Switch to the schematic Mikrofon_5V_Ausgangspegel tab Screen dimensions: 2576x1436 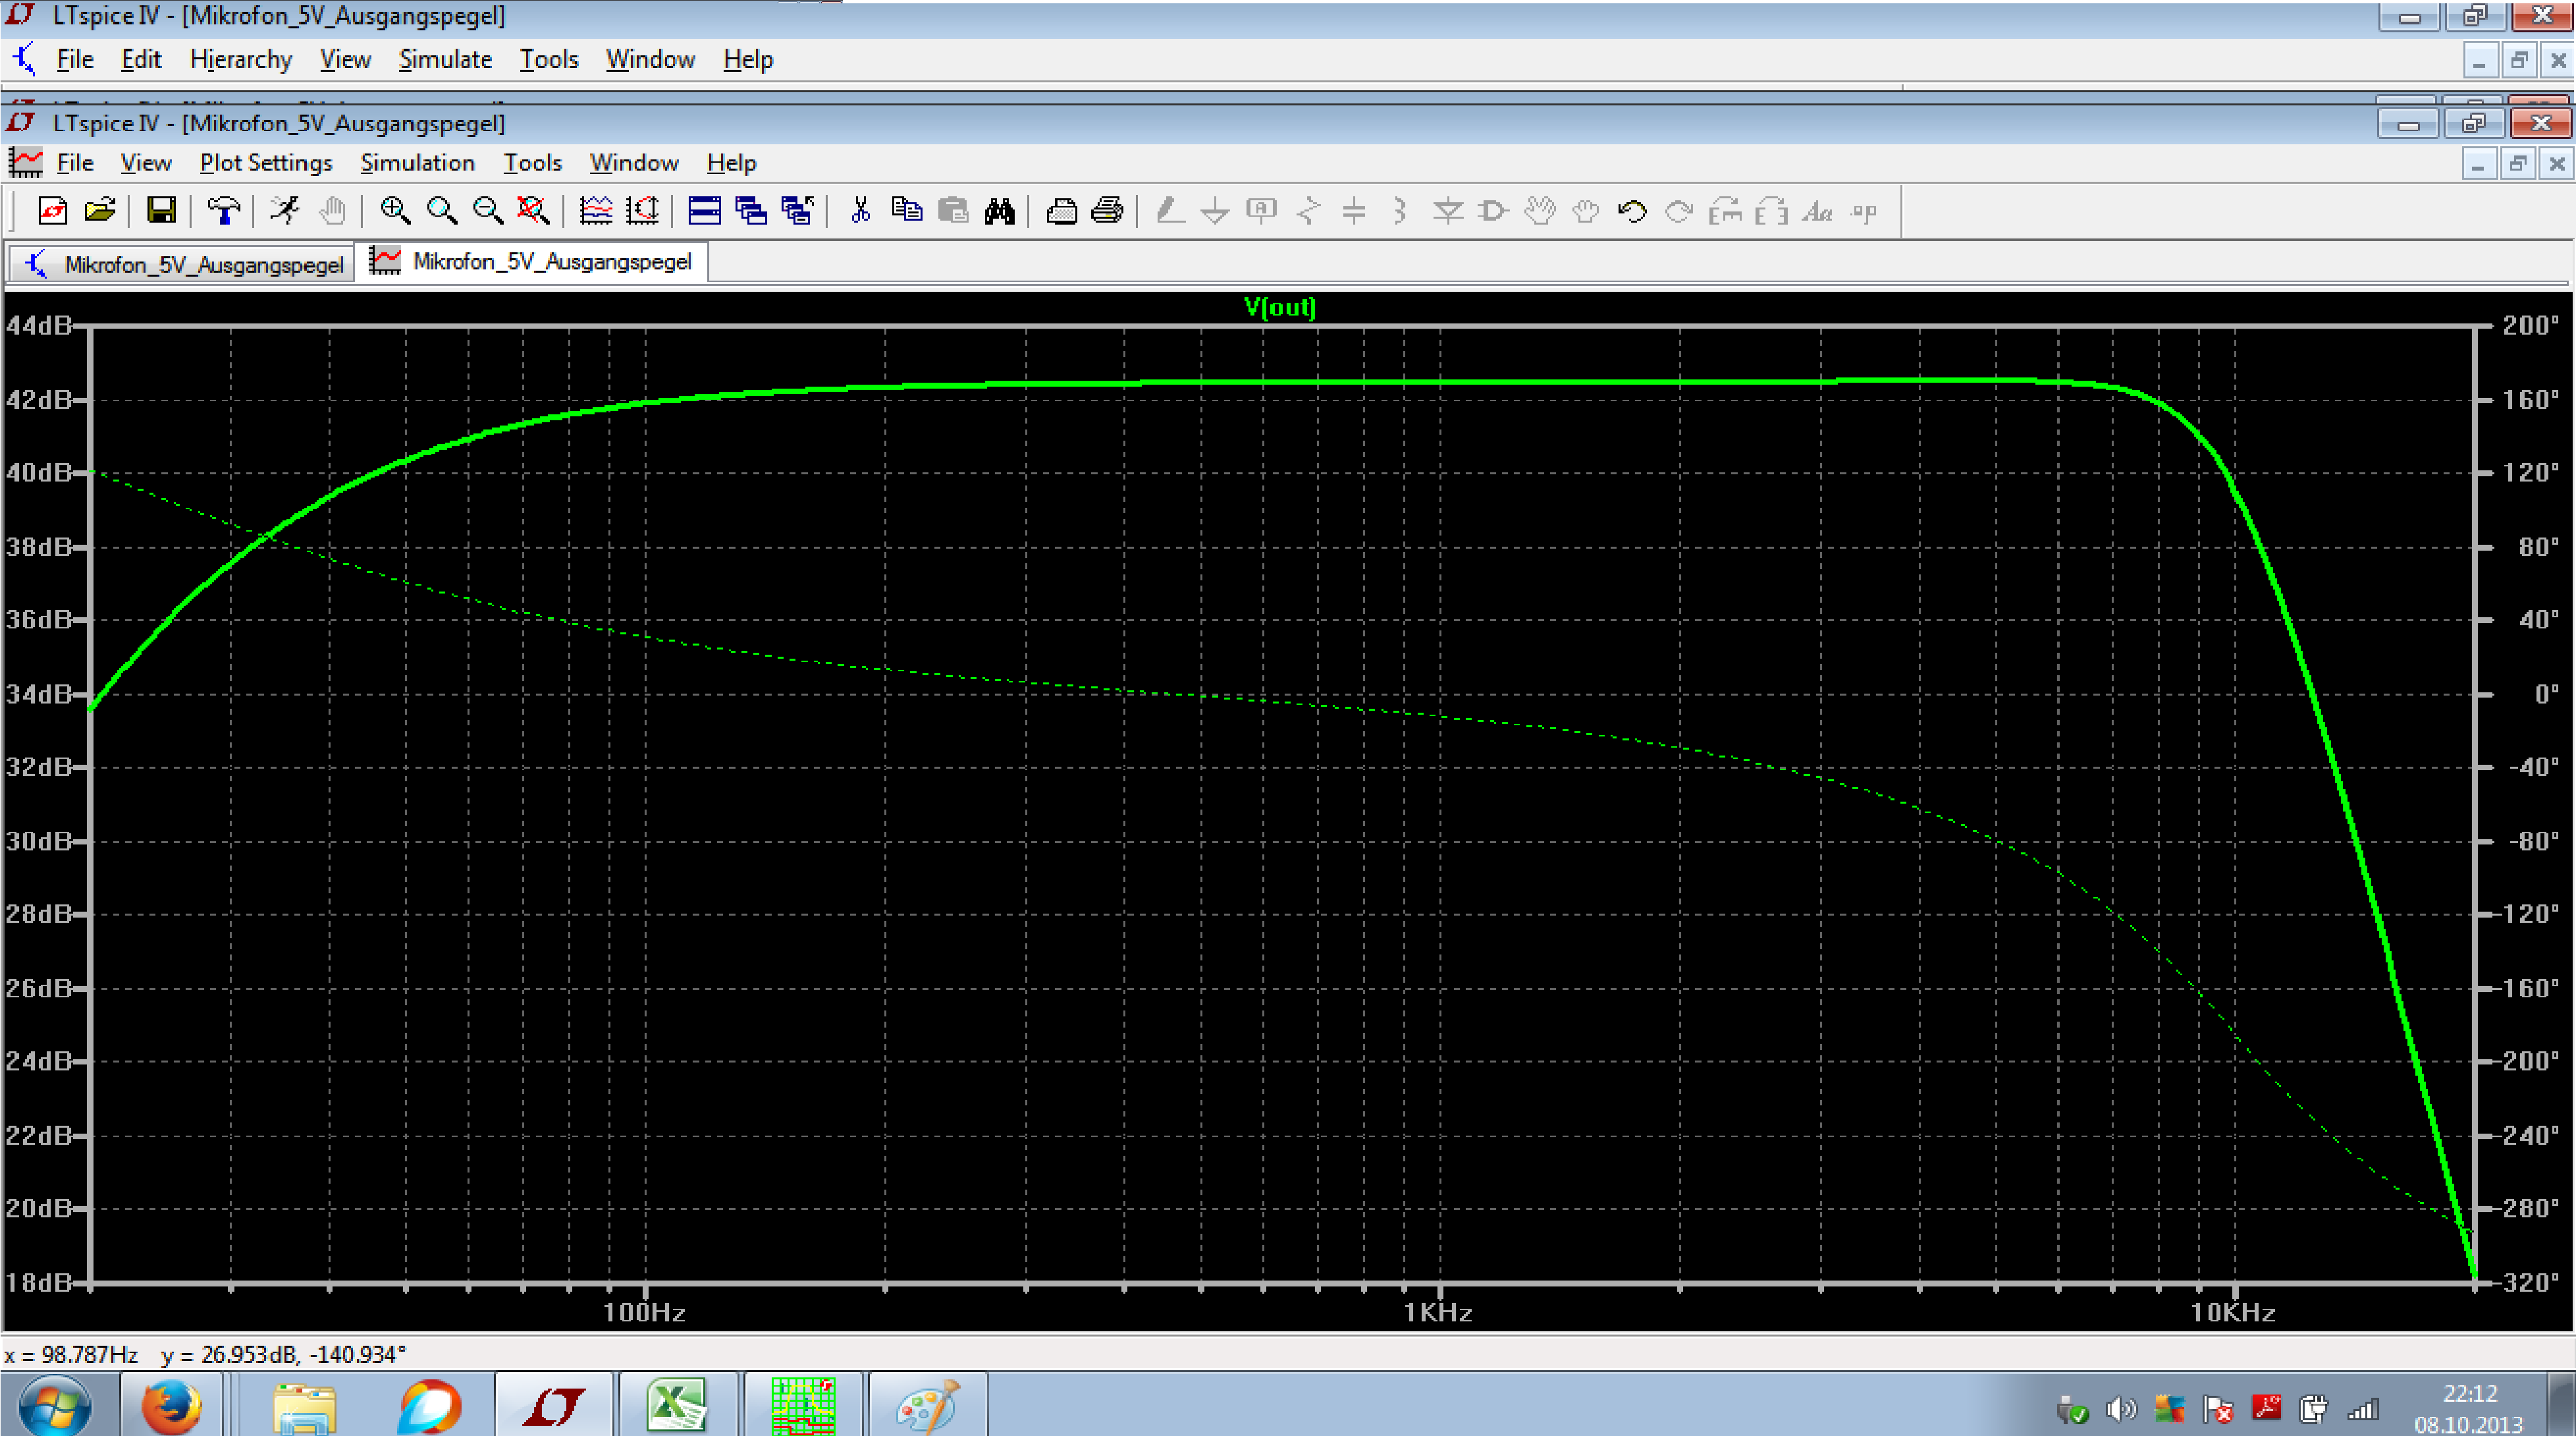point(183,264)
